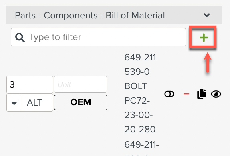Click the empty Unit input field

click(81, 84)
